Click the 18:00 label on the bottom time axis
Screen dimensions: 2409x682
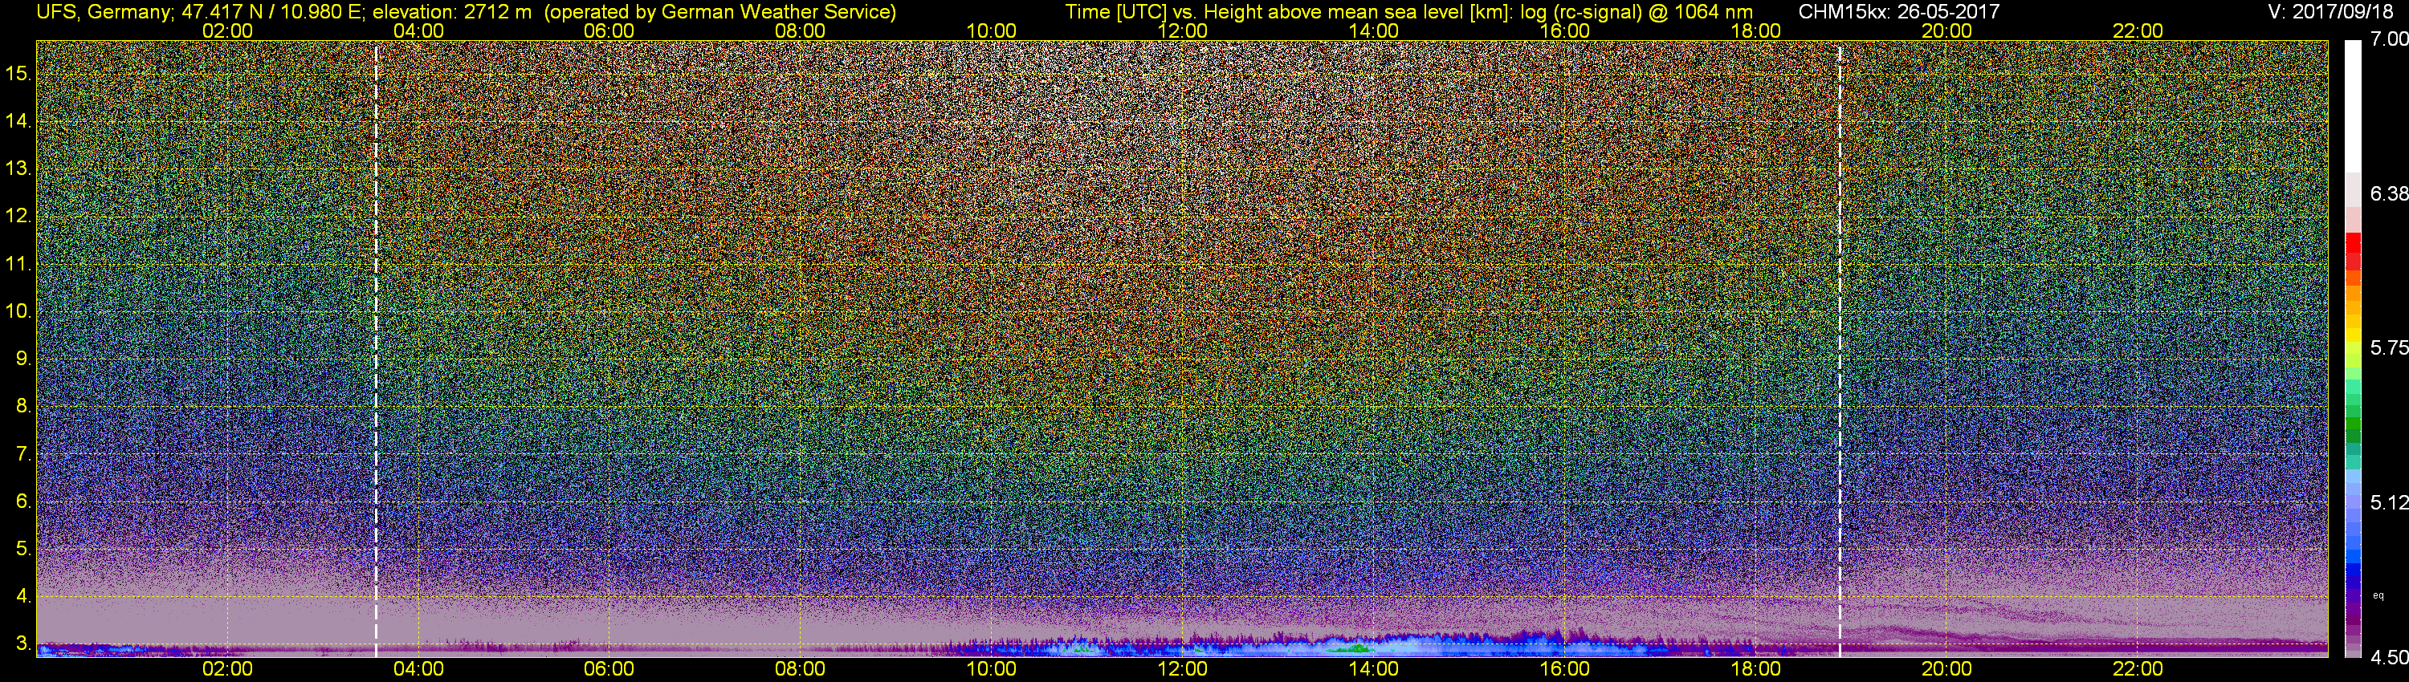click(1755, 669)
